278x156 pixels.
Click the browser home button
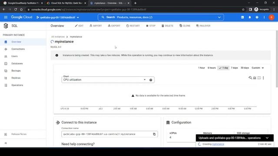click(x=21, y=10)
